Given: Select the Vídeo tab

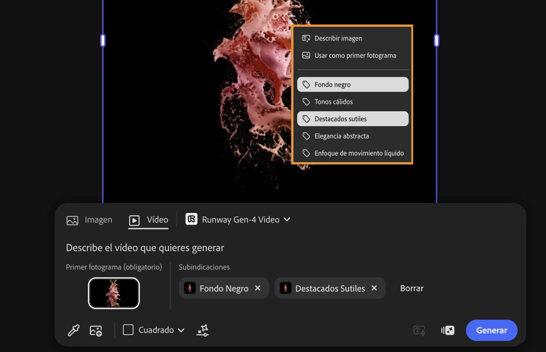Looking at the screenshot, I should 148,220.
